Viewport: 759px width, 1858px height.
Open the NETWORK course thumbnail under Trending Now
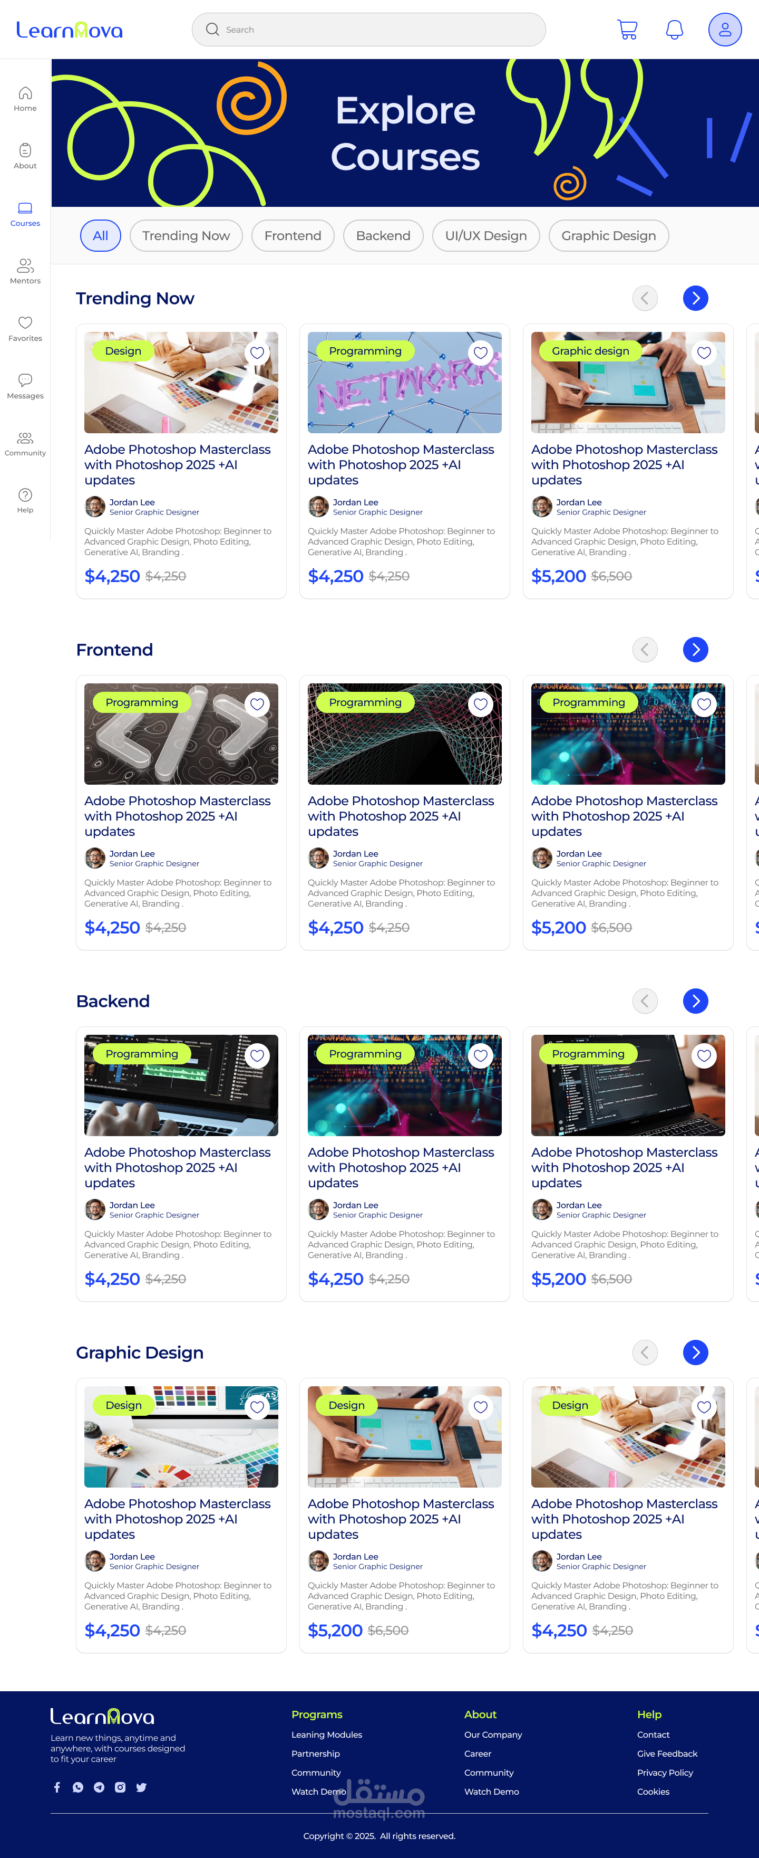click(x=405, y=382)
